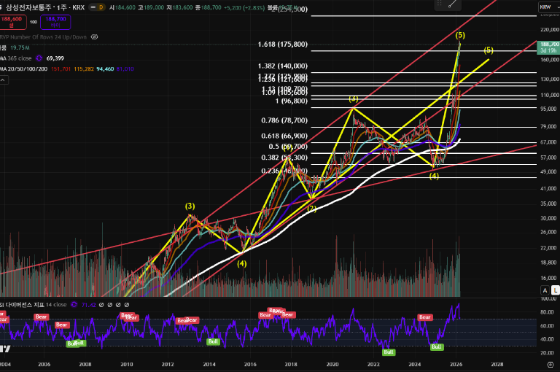Viewport: 560px width, 372px height.
Task: Click the Bull label near 2014 on RSI
Action: [213, 341]
